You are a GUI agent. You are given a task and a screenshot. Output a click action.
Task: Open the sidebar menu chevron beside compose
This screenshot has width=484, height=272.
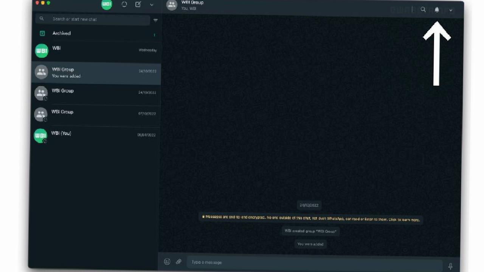(x=152, y=5)
